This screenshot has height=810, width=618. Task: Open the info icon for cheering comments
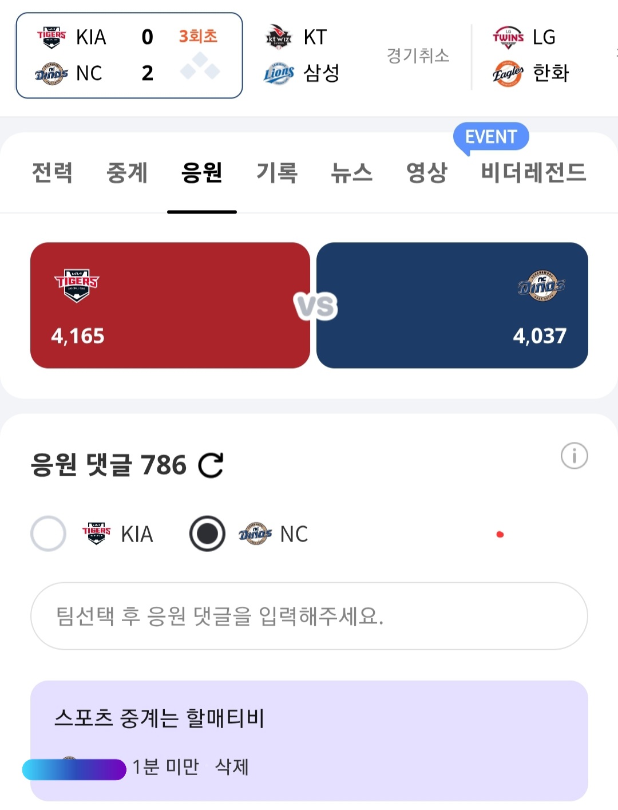[574, 456]
